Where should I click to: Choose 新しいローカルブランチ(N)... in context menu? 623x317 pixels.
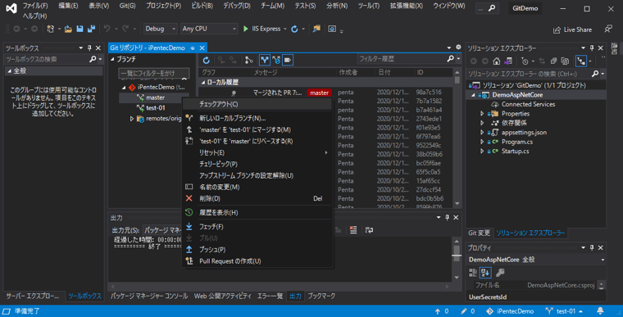(x=257, y=118)
